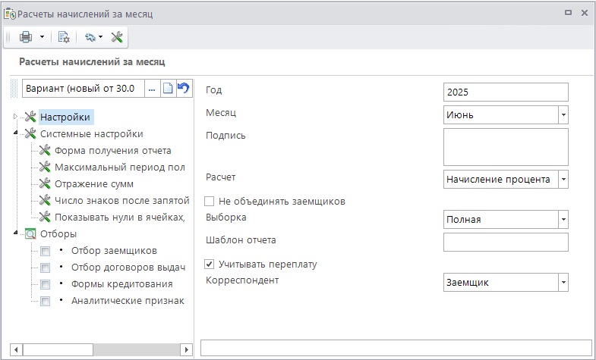Select Форма получения отчета tree item
Image resolution: width=596 pixels, height=360 pixels.
click(x=112, y=151)
